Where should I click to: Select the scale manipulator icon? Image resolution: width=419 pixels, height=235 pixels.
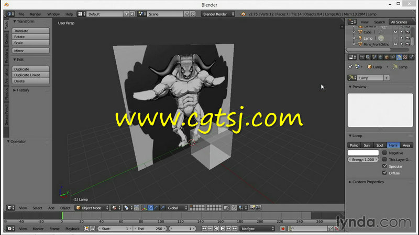click(162, 208)
